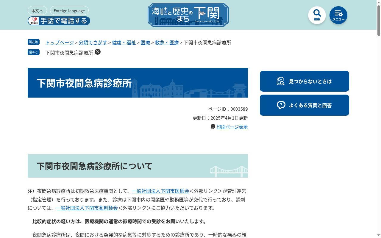Click the 足あと label
Image resolution: width=381 pixels, height=238 pixels.
click(34, 52)
